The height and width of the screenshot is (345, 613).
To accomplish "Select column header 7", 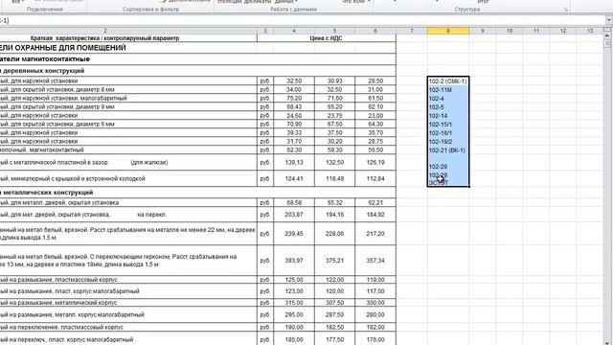I will (412, 31).
